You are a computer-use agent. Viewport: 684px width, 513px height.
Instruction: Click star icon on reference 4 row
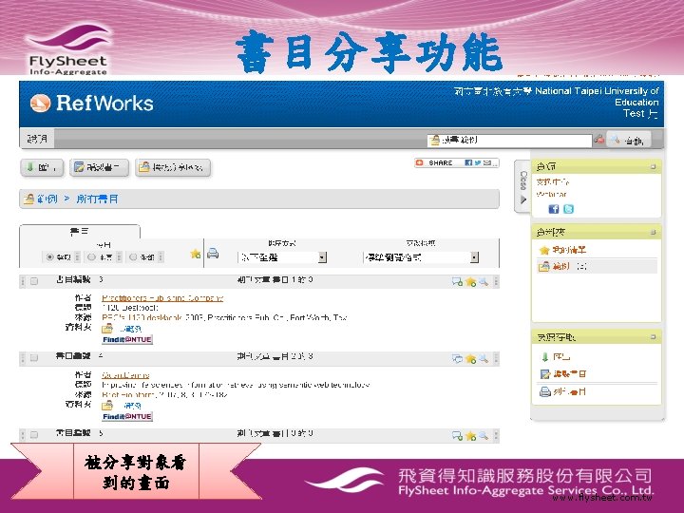[470, 358]
